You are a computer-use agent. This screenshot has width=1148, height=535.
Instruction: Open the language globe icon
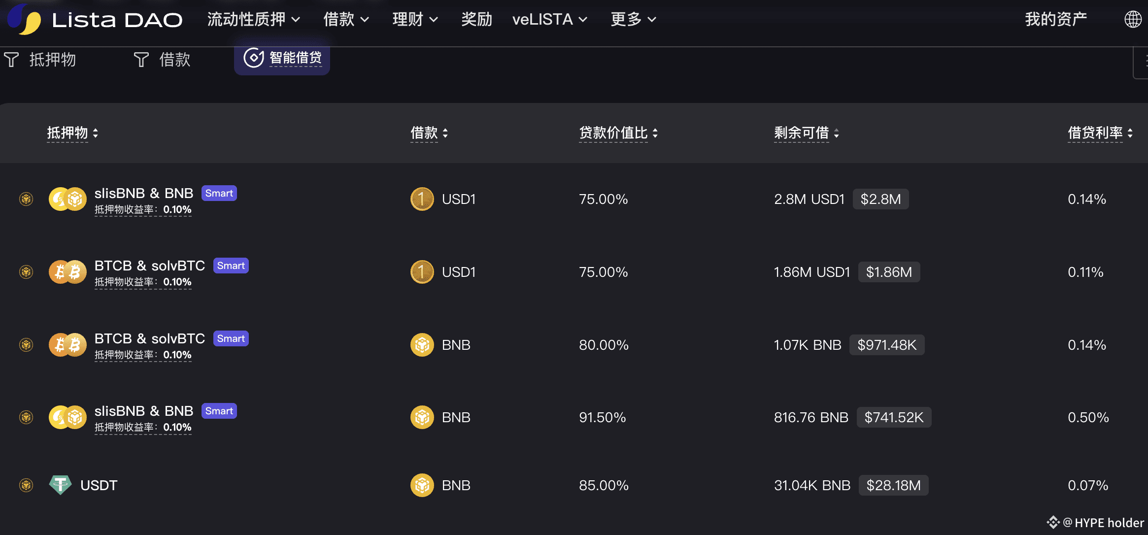pos(1132,20)
